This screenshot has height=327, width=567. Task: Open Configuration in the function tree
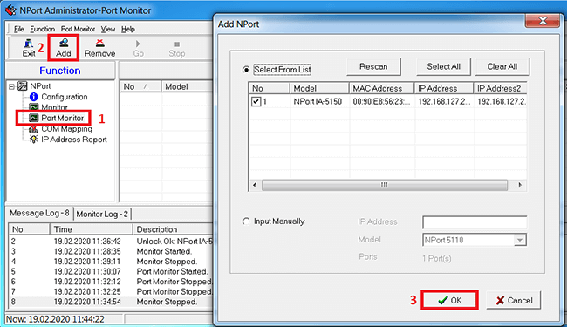(64, 97)
